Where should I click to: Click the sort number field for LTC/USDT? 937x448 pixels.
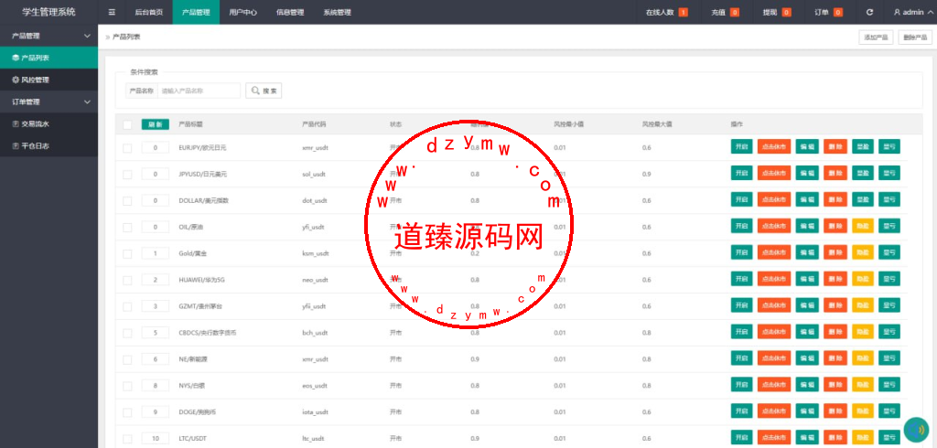(156, 439)
